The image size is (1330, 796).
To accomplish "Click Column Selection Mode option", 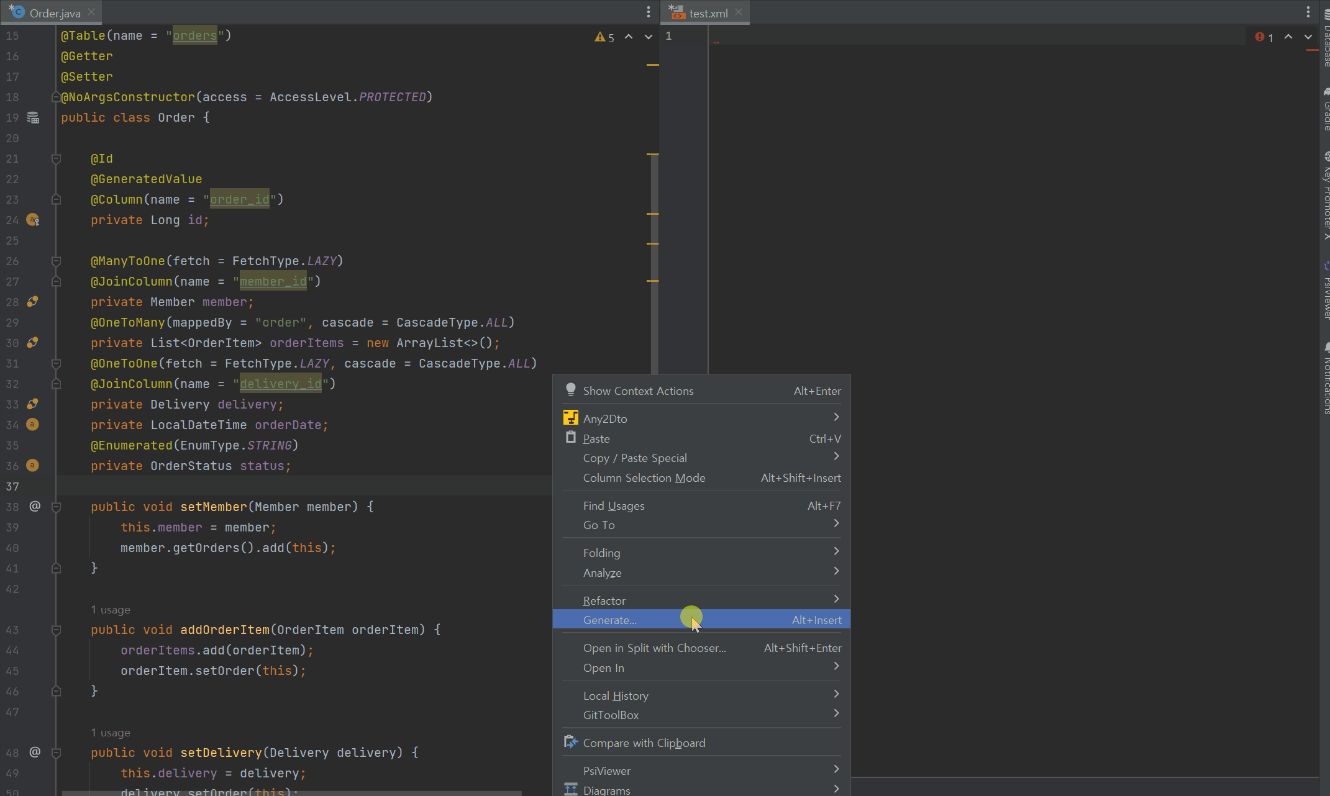I will tap(644, 478).
